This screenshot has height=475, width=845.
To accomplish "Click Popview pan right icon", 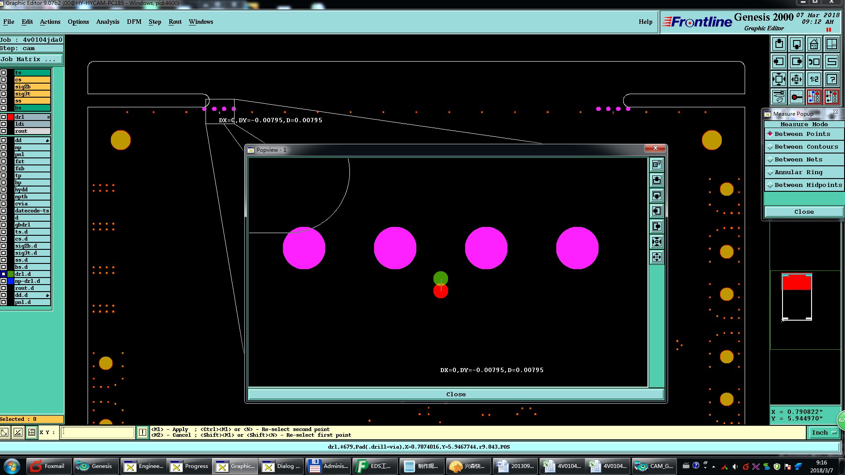I will pos(657,226).
